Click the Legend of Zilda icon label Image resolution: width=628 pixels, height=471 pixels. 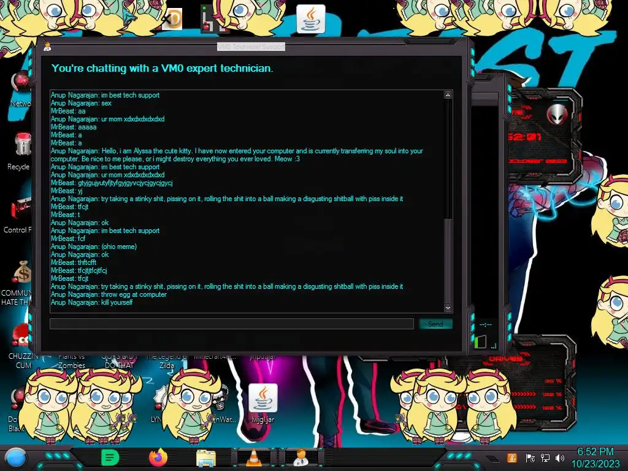167,361
